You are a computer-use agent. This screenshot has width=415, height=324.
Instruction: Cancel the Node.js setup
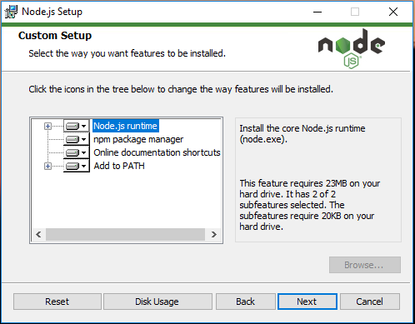coord(370,302)
